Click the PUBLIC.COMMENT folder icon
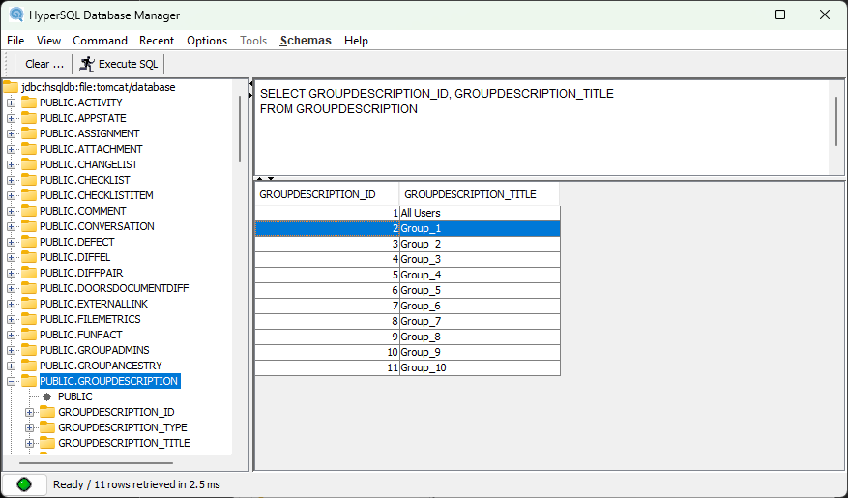The width and height of the screenshot is (848, 498). [x=29, y=211]
